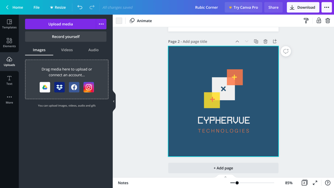Screen dimensions: 334x188
Task: Open background color swatch in toolbar
Action: tap(119, 20)
